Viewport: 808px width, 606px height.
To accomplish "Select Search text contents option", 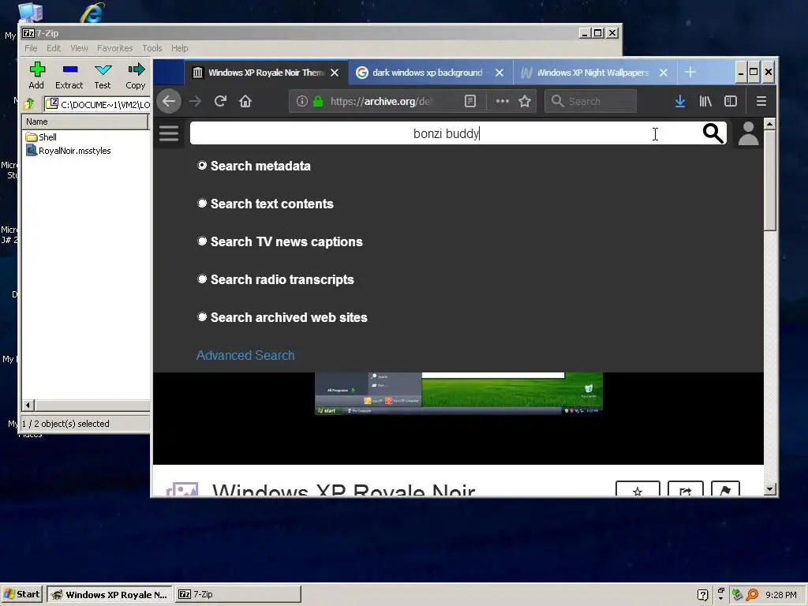I will (x=202, y=204).
